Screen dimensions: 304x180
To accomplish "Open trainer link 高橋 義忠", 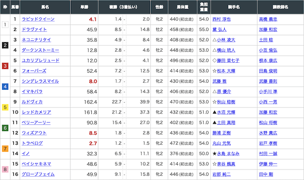I will 268,19.
